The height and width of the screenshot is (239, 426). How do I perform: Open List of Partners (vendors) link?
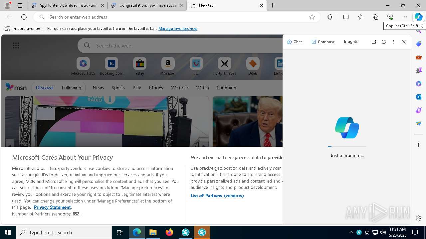tap(217, 196)
